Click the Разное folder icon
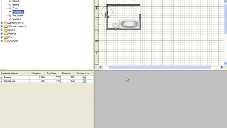 6,34
